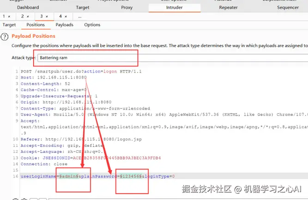Switch to the Target main tab
This screenshot has height=200, width=308.
point(83,7)
